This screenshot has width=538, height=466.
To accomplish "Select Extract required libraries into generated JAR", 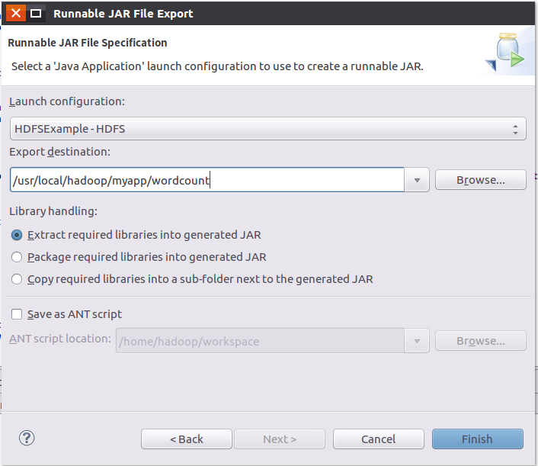I will coord(18,235).
